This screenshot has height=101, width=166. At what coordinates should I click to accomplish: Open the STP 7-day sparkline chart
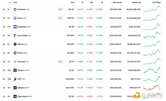coord(152,79)
